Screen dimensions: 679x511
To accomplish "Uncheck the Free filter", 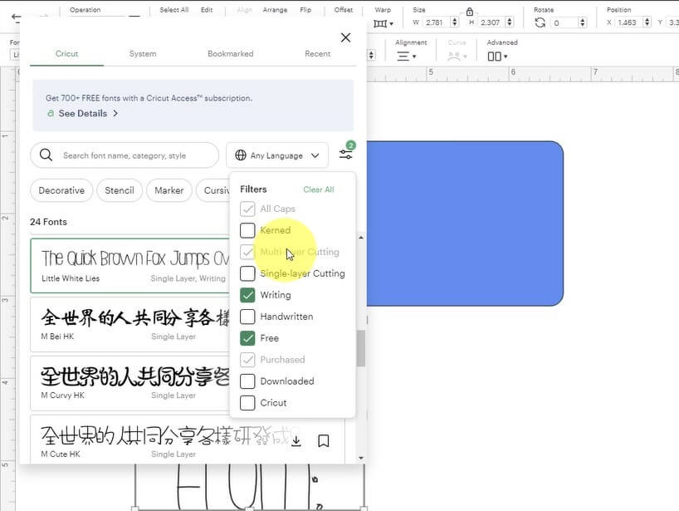I will (x=247, y=338).
